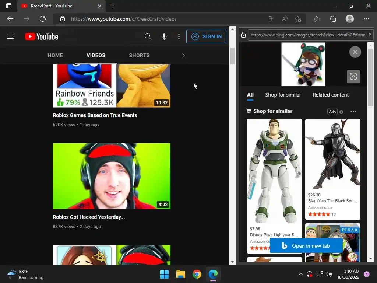Open the Disney Pixar Lightyear product card

tap(274, 186)
